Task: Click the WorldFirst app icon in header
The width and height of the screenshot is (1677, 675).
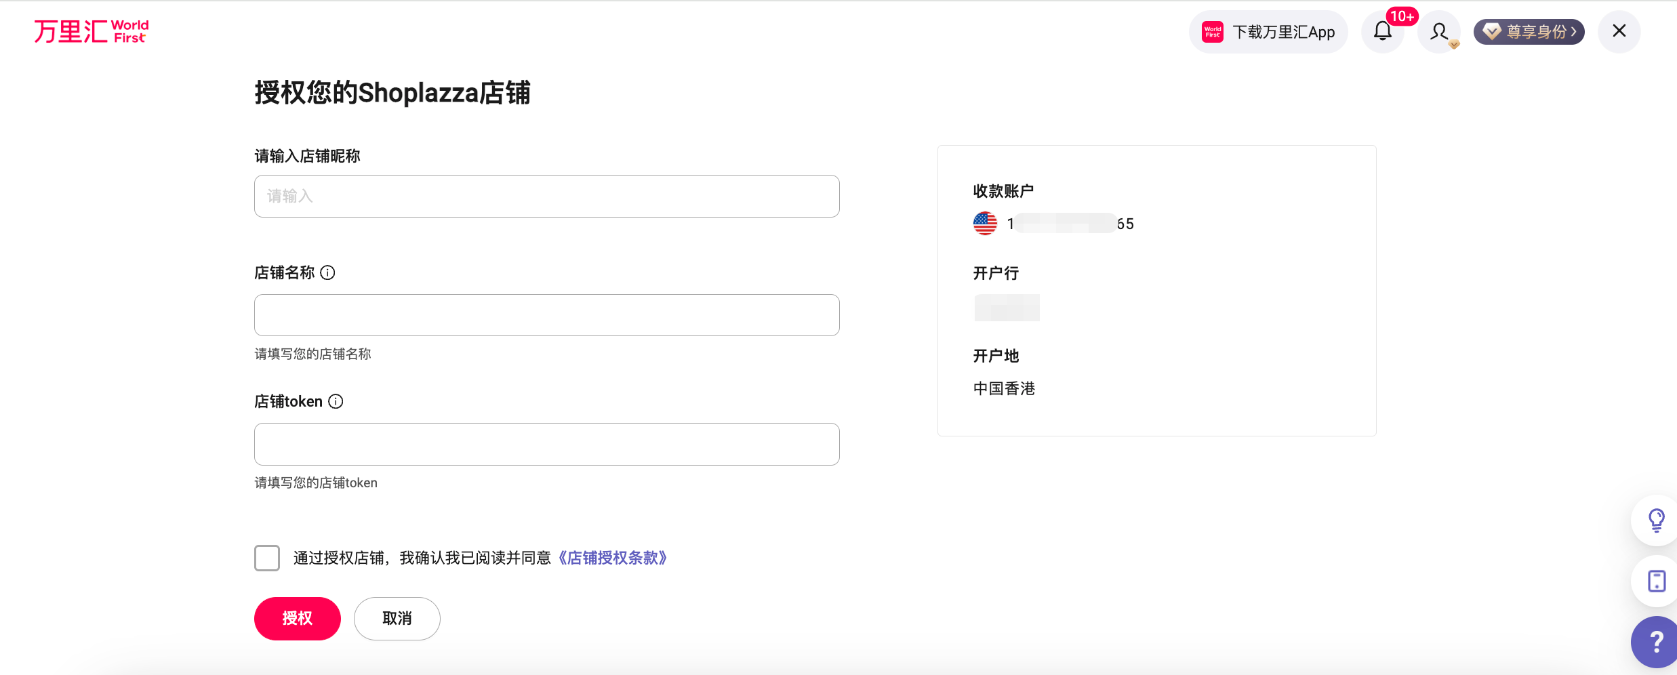Action: point(1213,32)
